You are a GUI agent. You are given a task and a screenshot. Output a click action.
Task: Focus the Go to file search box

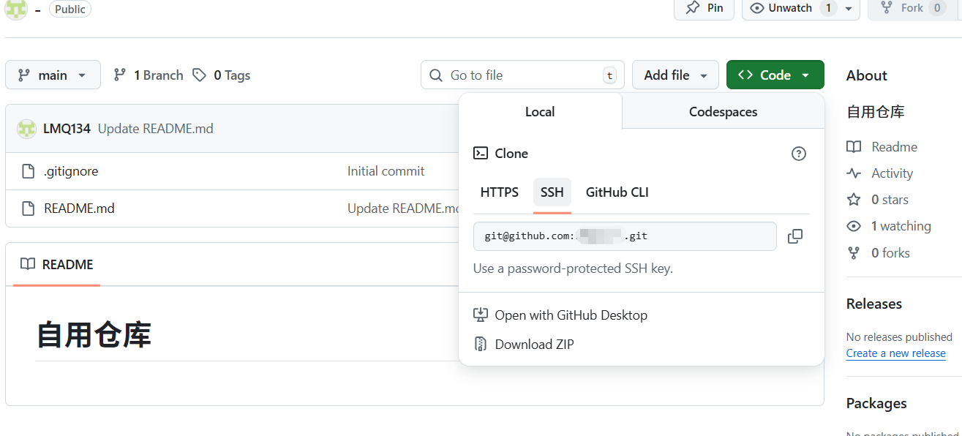(522, 75)
